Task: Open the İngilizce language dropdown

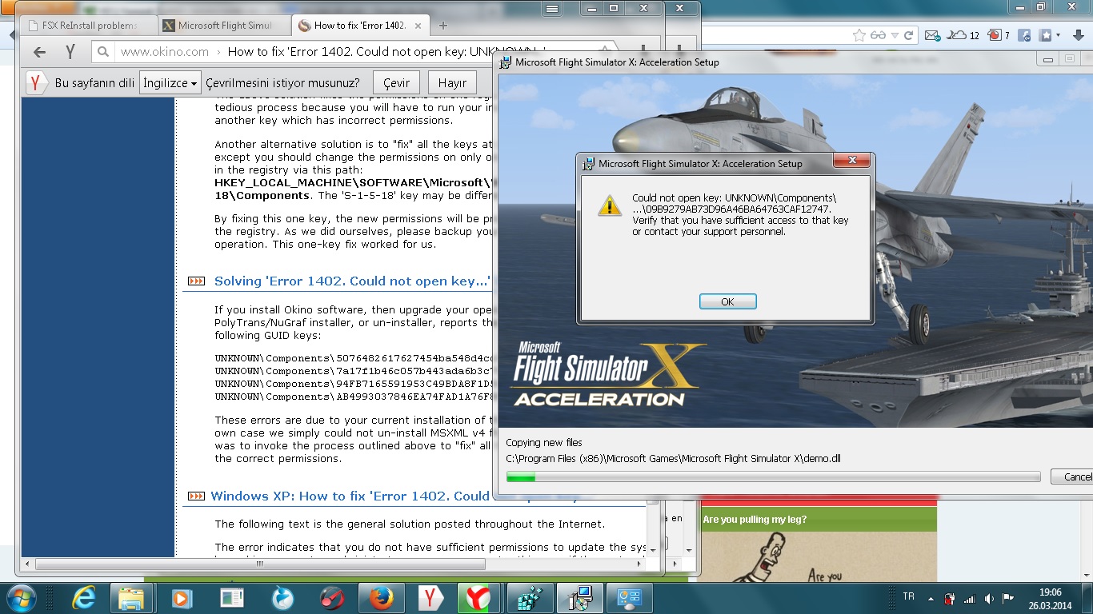Action: tap(170, 83)
